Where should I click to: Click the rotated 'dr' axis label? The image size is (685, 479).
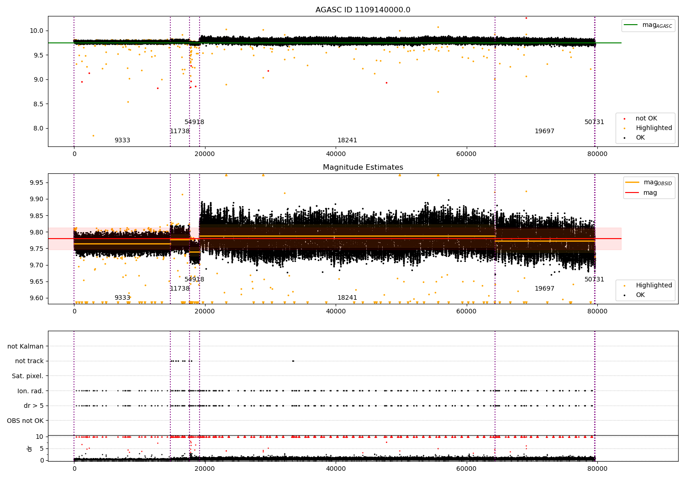(30, 448)
